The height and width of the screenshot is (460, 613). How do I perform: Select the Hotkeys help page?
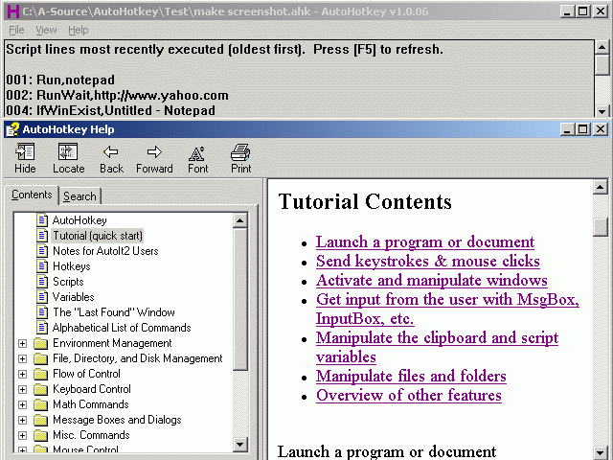coord(71,266)
